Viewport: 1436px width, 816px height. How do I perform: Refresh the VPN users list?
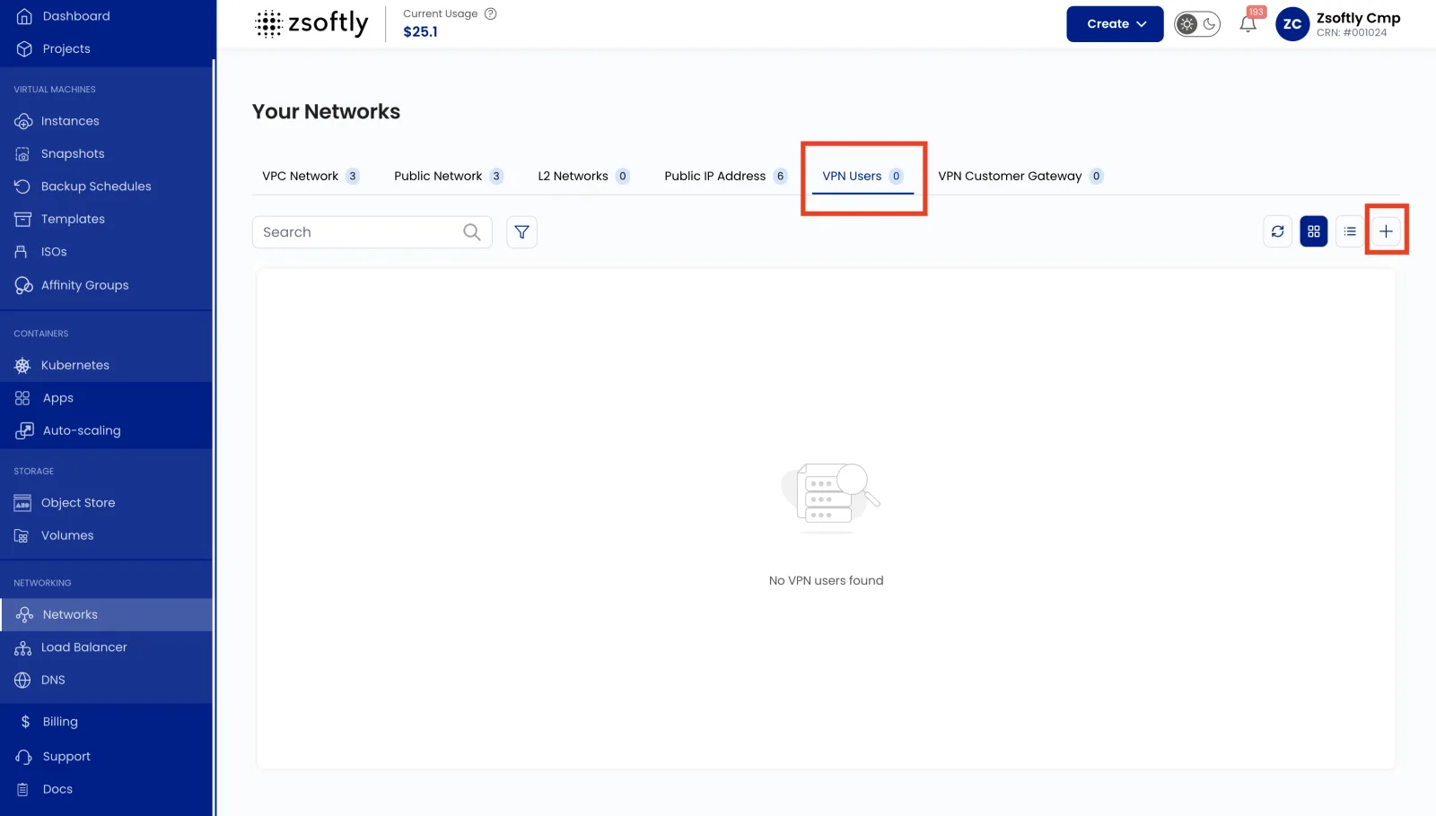(x=1277, y=231)
